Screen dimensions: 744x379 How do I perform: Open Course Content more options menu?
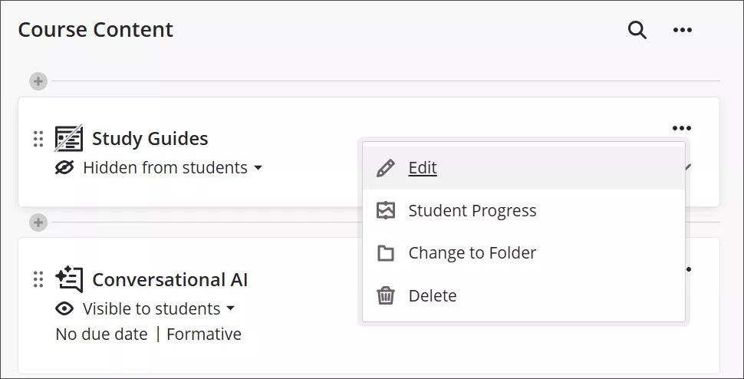[682, 31]
